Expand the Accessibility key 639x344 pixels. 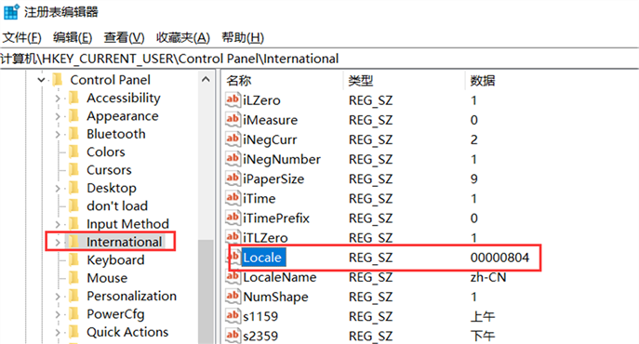(58, 99)
